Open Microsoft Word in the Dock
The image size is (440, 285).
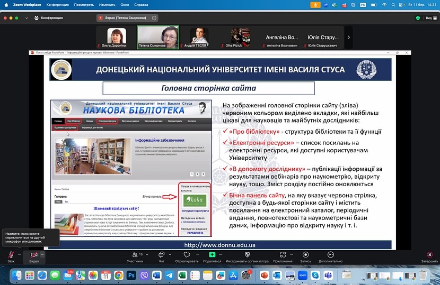tap(157, 275)
